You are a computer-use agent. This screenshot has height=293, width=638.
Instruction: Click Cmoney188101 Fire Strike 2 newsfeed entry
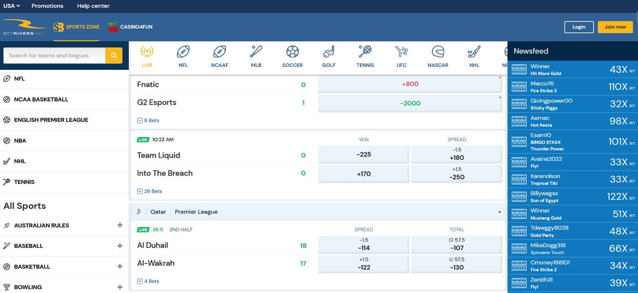coord(572,266)
